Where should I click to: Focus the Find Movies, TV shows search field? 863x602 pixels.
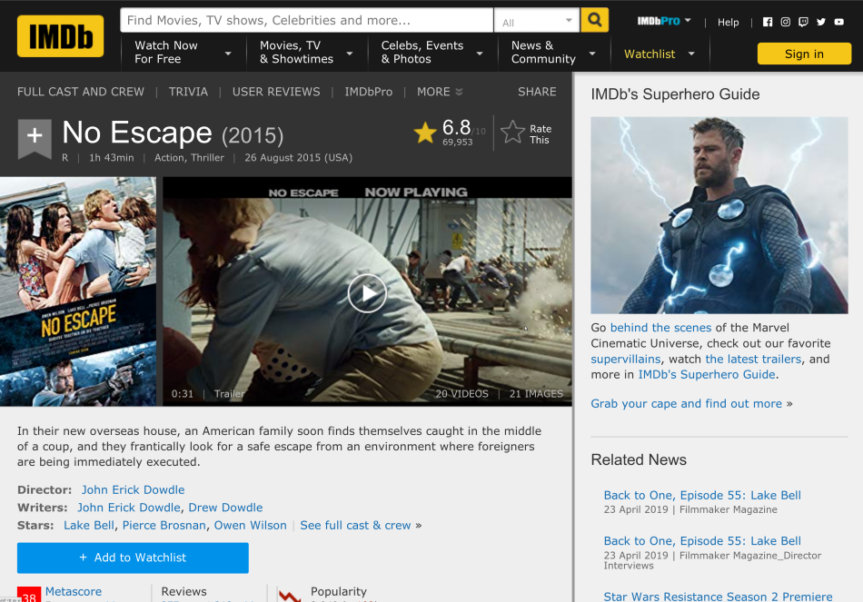(x=306, y=20)
